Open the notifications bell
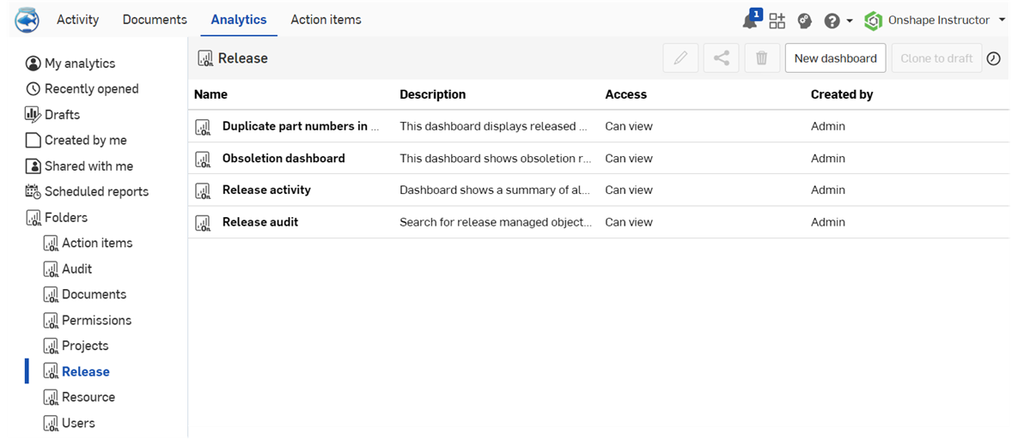Screen dimensions: 1018x446 (751, 20)
